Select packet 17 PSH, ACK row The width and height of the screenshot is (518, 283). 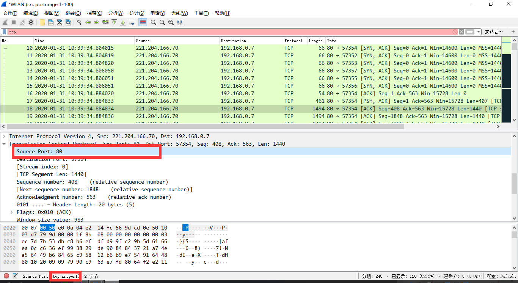[x=251, y=101]
